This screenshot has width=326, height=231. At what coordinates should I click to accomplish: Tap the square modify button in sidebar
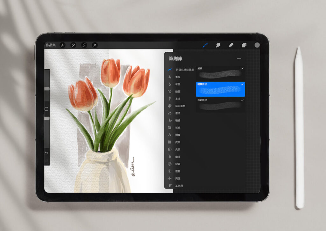click(x=46, y=109)
